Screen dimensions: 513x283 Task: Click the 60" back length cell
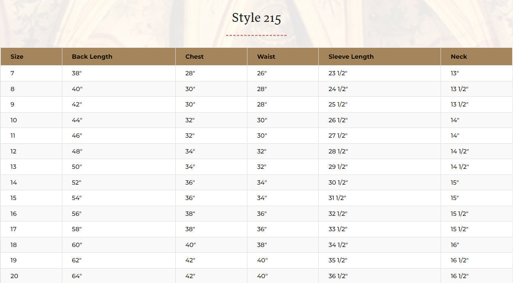coord(77,245)
